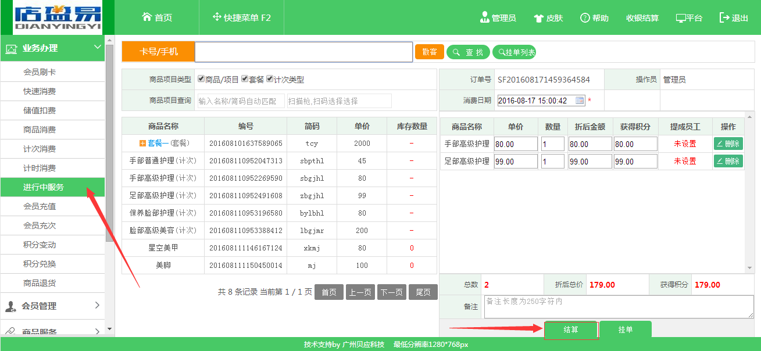761x351 pixels.
Task: Click the 上一页 pagination button
Action: pos(360,292)
